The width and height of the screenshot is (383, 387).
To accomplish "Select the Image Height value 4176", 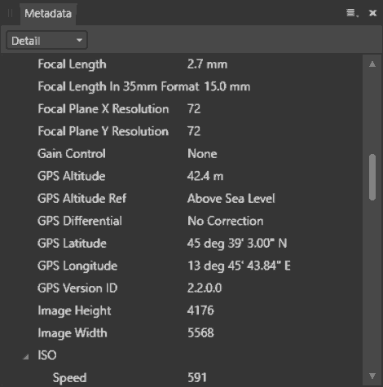I will pos(200,310).
